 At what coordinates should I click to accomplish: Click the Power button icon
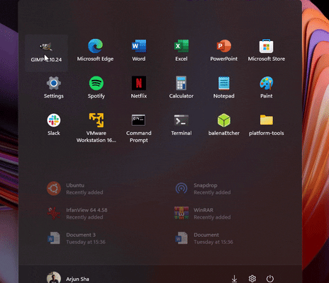pos(270,279)
